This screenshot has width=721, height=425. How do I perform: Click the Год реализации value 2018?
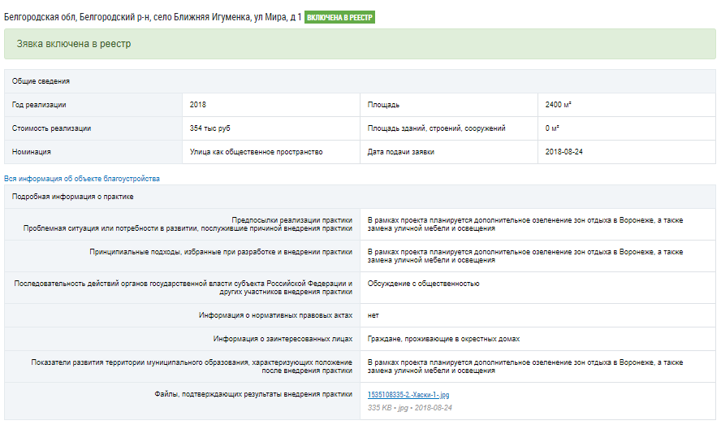point(198,105)
